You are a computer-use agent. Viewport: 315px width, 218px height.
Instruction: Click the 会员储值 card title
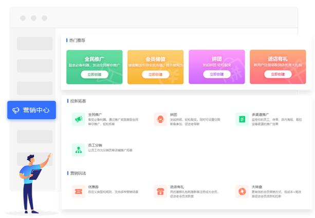(156, 59)
